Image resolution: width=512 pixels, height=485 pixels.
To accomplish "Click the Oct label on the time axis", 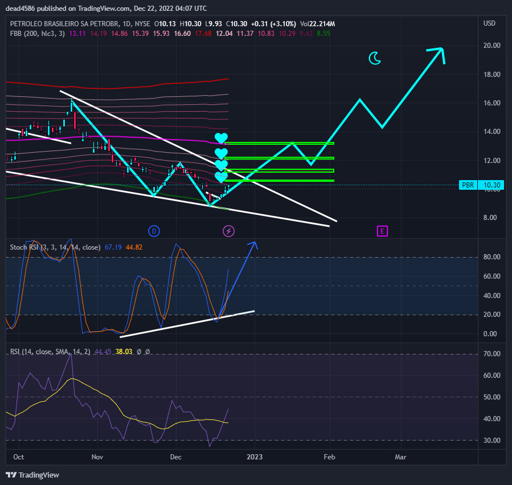I will pyautogui.click(x=19, y=457).
